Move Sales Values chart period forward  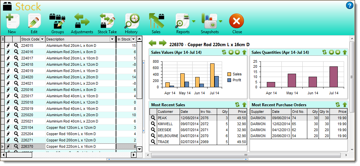(x=237, y=52)
